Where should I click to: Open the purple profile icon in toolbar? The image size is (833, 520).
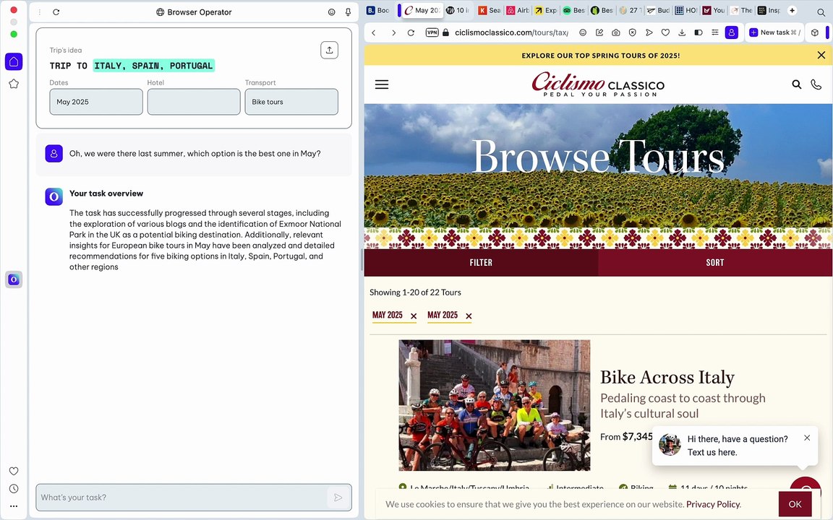732,32
